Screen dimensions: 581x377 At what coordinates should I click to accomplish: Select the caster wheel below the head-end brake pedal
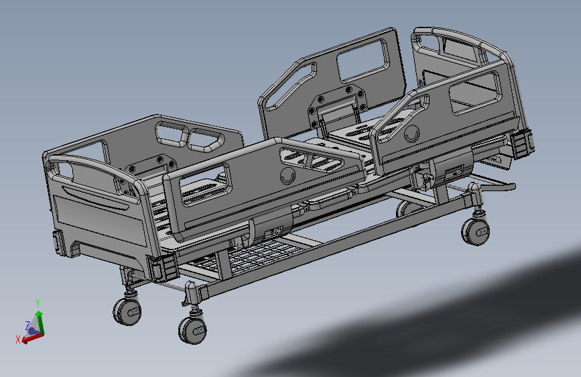[475, 231]
